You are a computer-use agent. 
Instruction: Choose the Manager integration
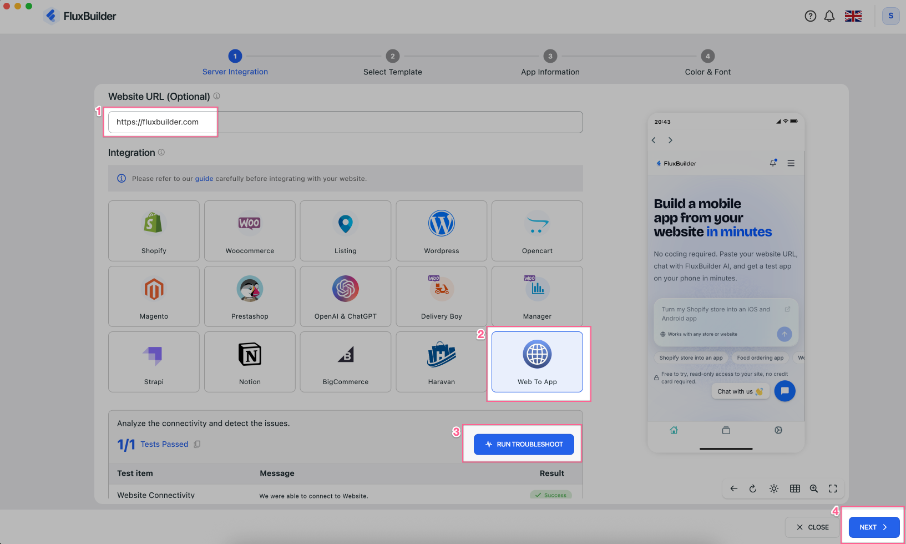(537, 296)
